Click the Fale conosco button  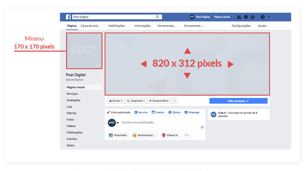coord(238,101)
